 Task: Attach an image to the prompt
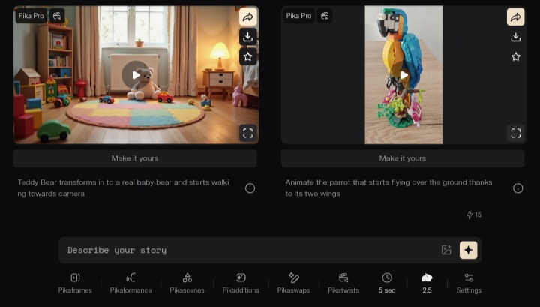click(446, 250)
